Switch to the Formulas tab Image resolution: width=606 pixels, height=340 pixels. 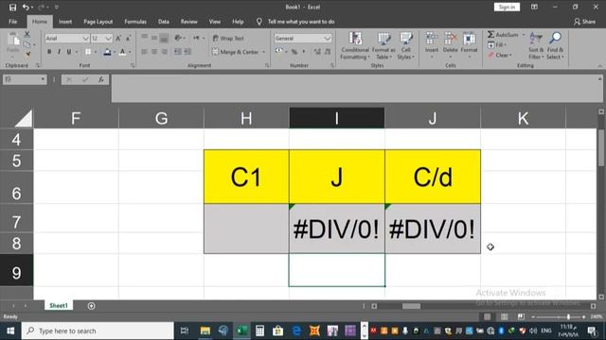135,22
